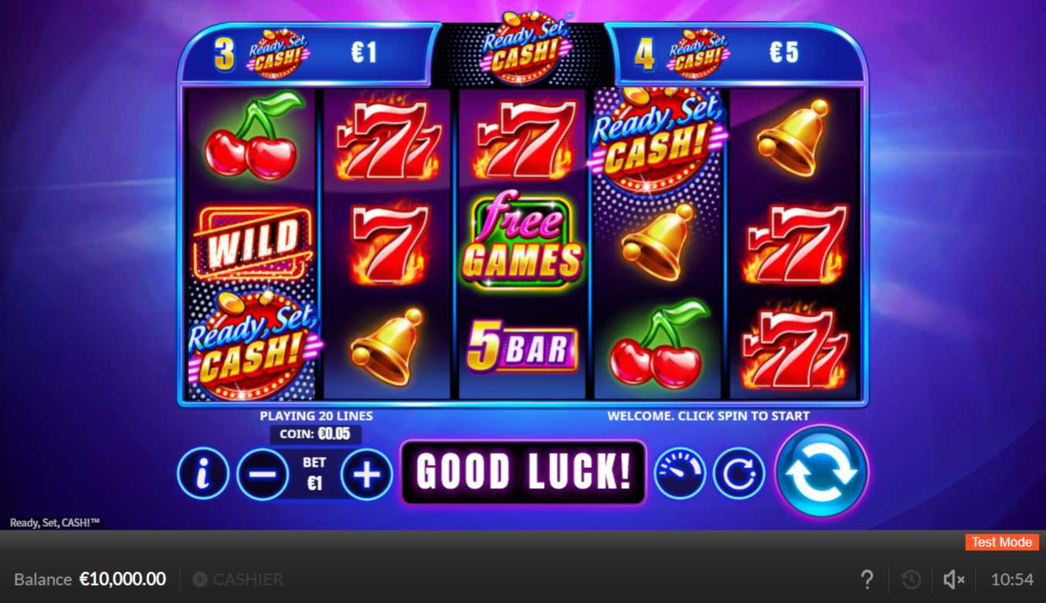Screen dimensions: 1046x603
Task: Toggle turbo mode speedometer icon
Action: [x=680, y=473]
